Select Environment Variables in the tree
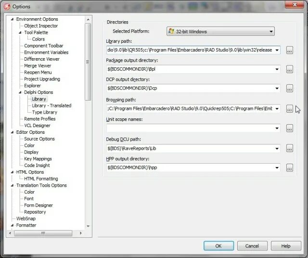308x258 pixels. (x=46, y=52)
